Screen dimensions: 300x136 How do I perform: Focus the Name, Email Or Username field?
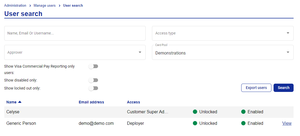click(75, 33)
